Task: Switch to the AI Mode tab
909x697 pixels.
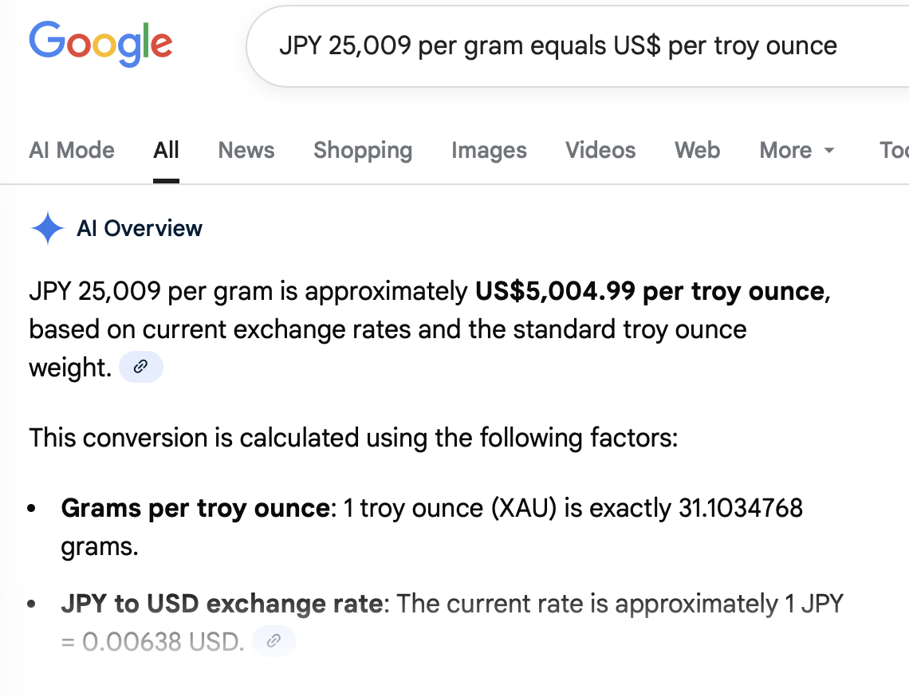Action: 72,150
